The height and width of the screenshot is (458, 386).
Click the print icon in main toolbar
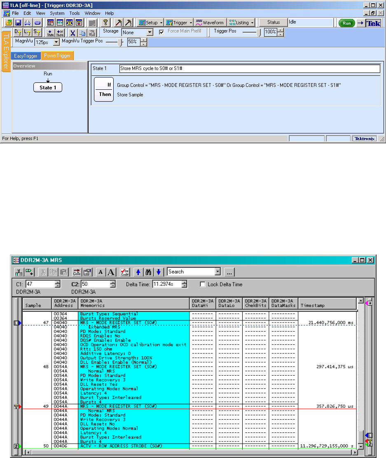[28, 23]
